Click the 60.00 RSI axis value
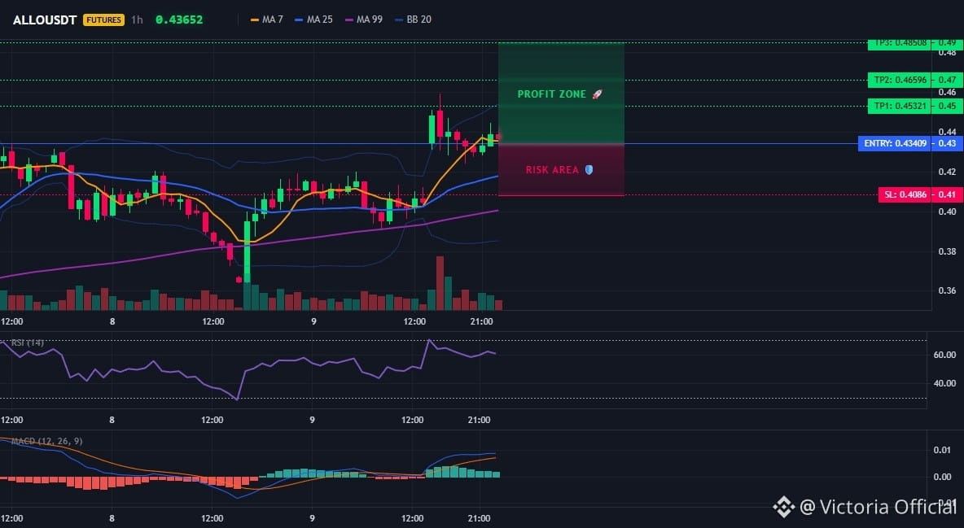The width and height of the screenshot is (964, 528). click(944, 355)
